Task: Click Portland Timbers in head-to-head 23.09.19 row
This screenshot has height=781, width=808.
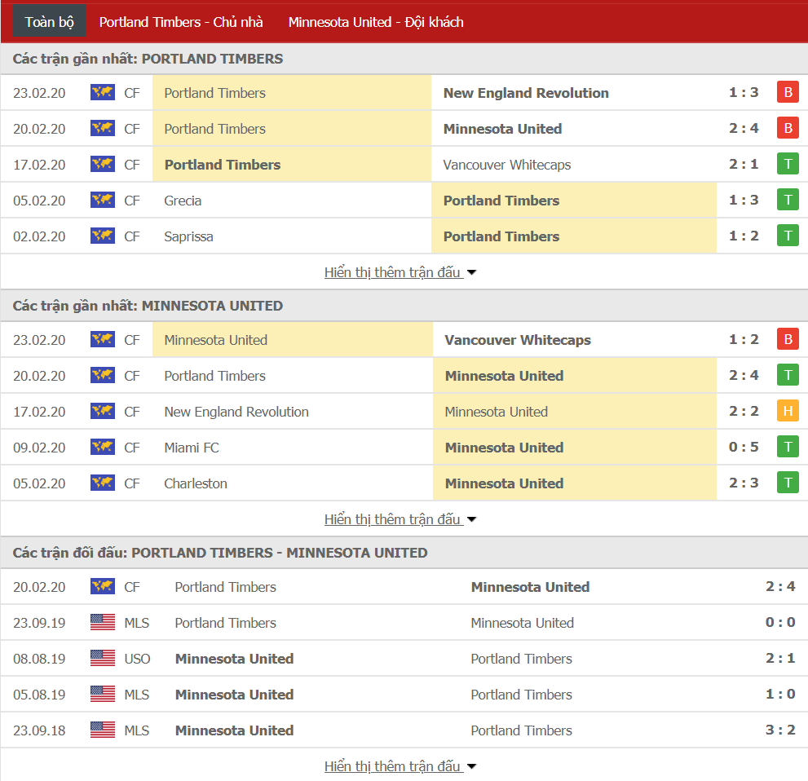Action: (225, 623)
